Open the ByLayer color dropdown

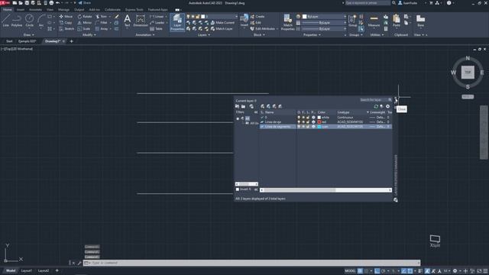coord(324,17)
